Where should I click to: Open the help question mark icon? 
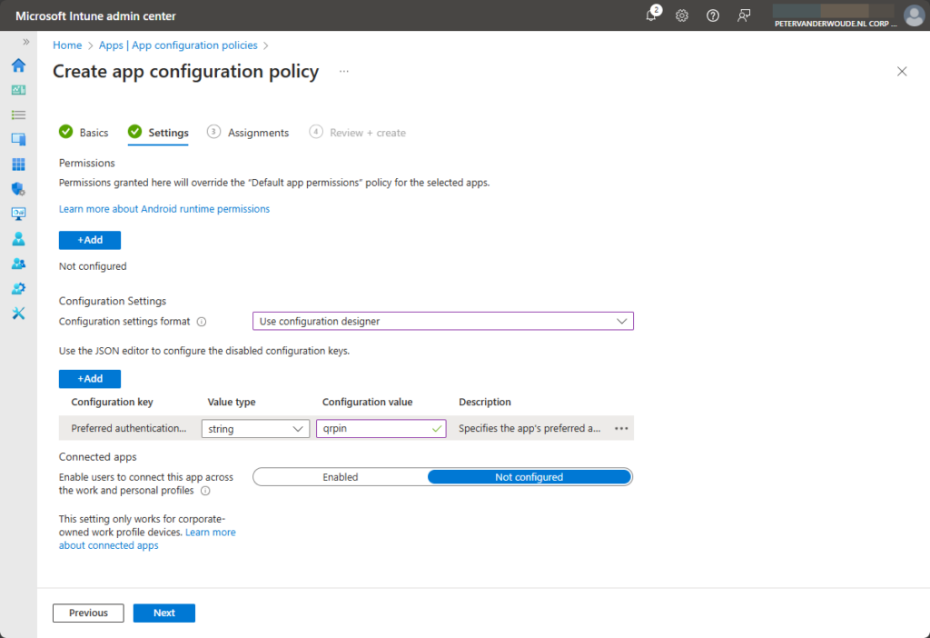713,15
